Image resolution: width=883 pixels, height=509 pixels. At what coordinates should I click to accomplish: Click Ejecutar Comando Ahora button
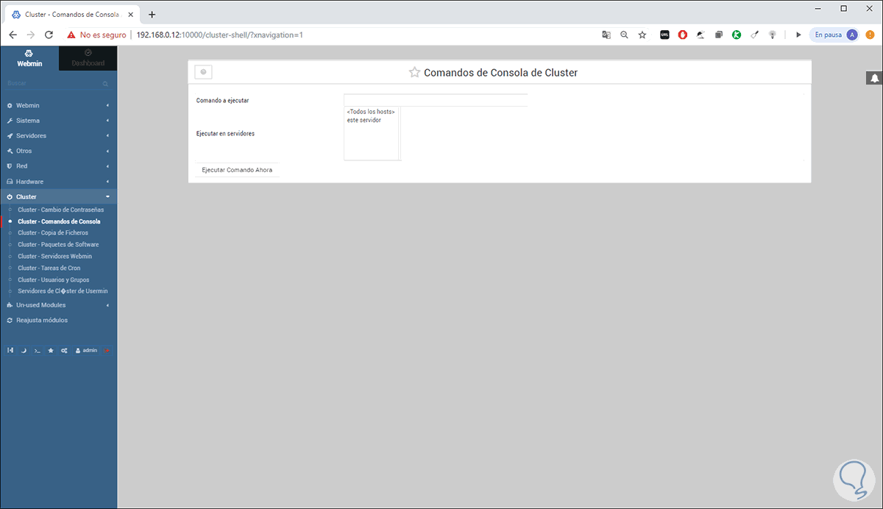(237, 170)
